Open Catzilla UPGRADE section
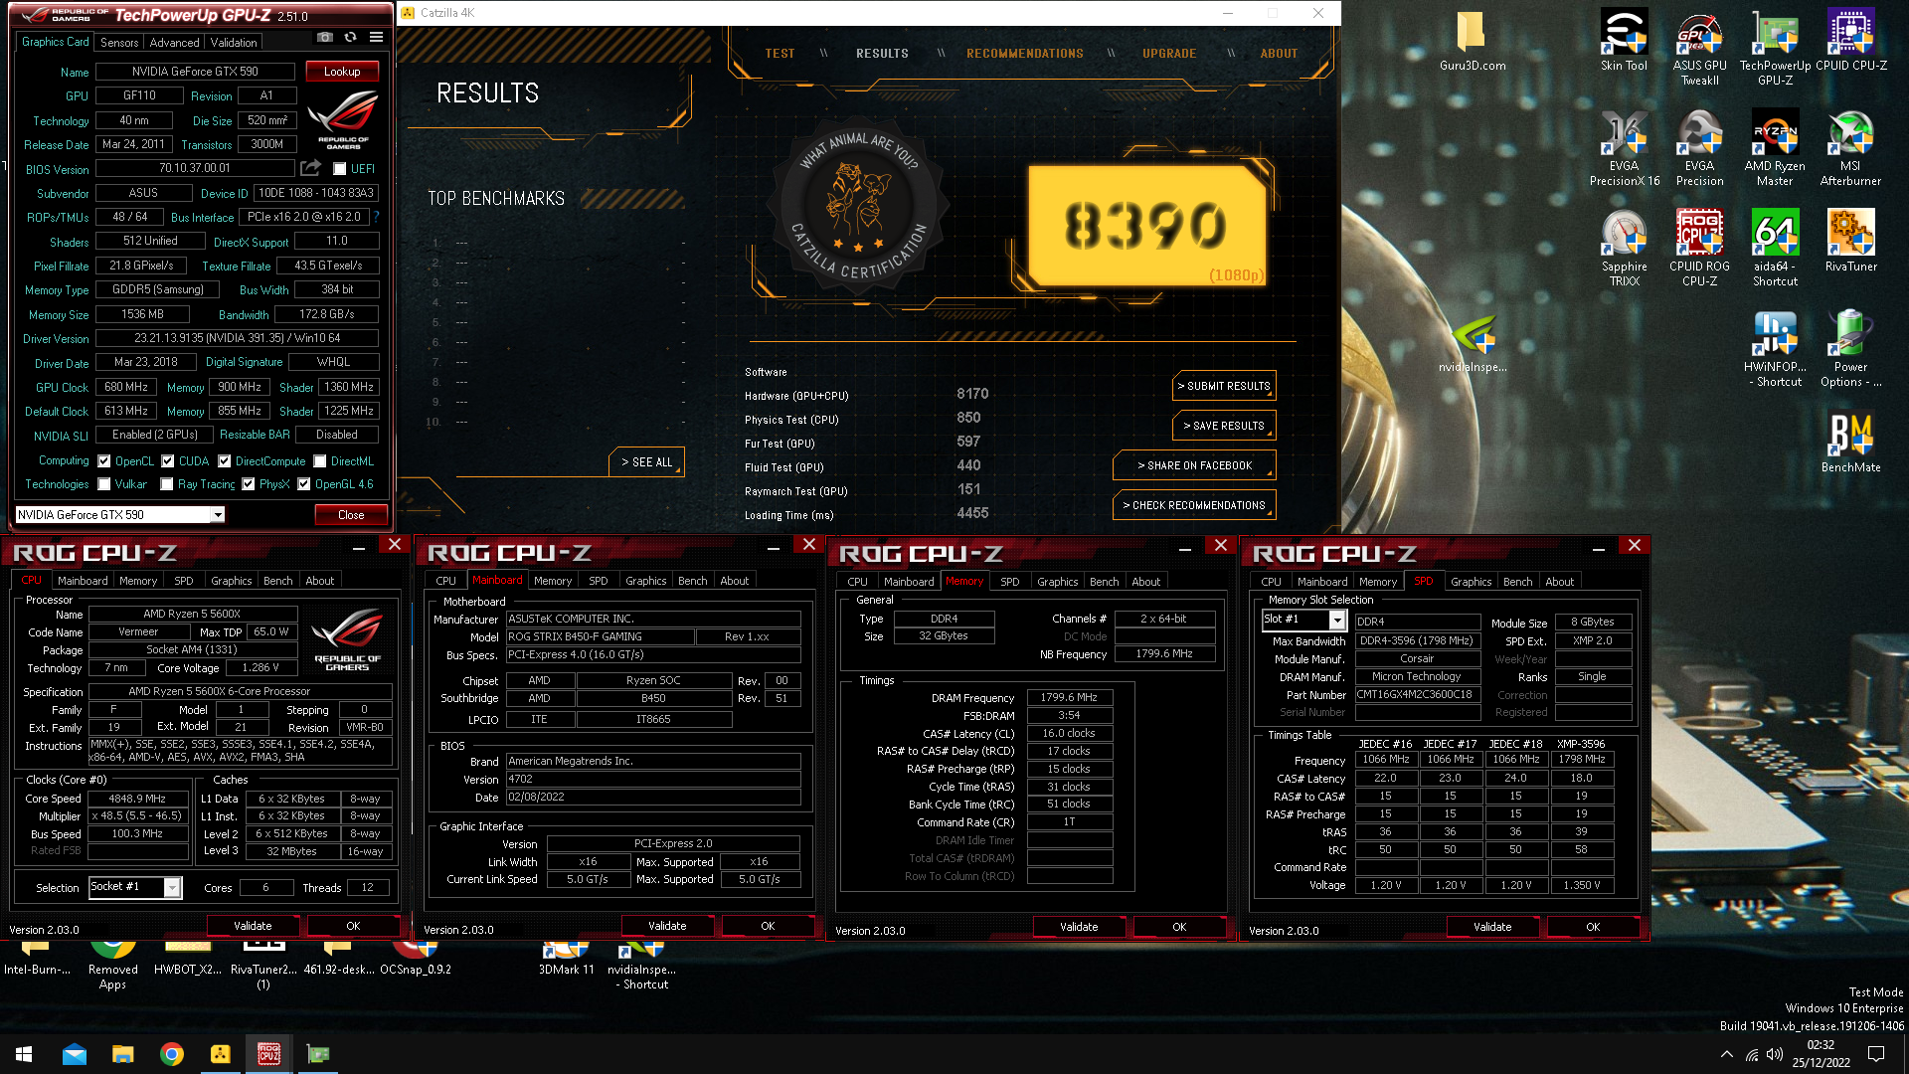 point(1169,54)
